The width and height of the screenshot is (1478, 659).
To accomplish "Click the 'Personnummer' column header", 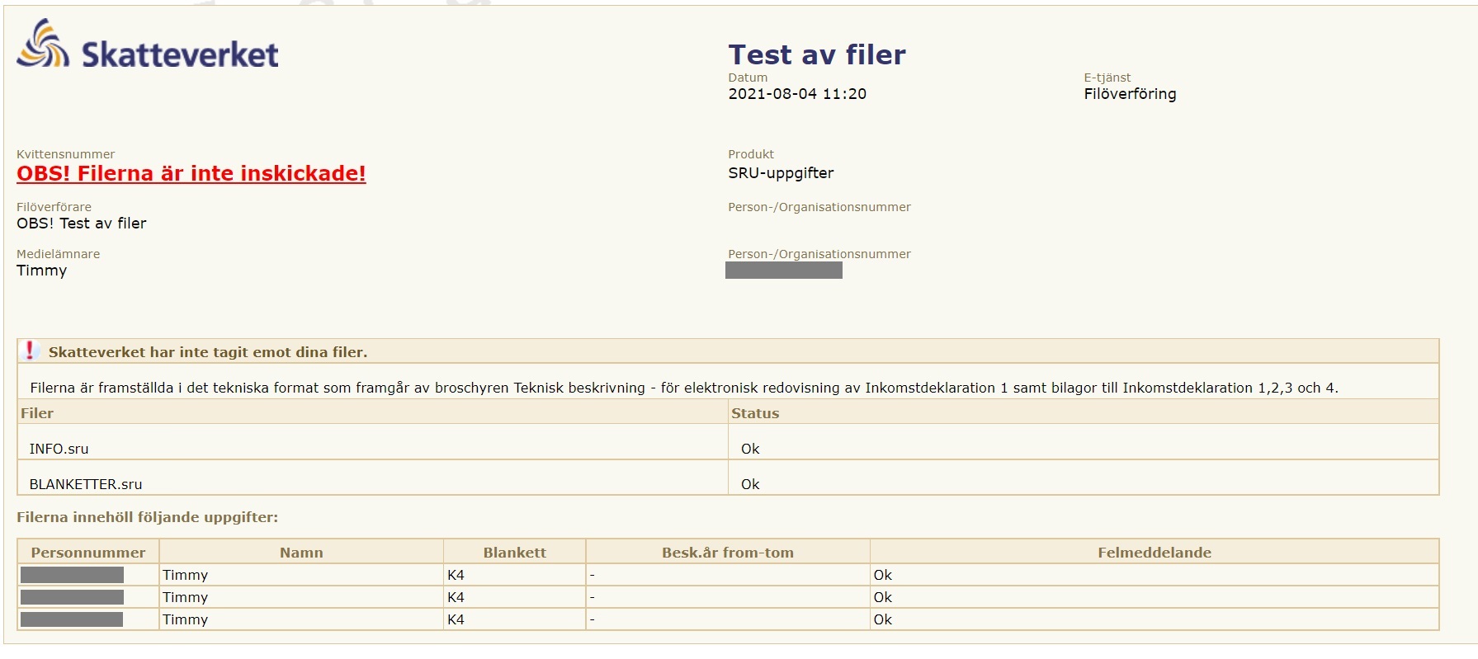I will click(88, 553).
